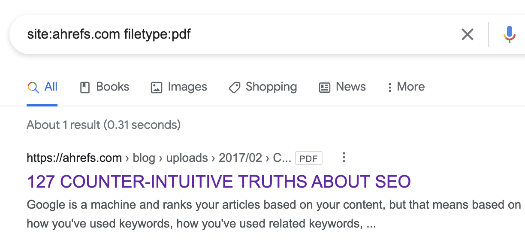
Task: Click the magnifier icon beside All
Action: pos(33,87)
